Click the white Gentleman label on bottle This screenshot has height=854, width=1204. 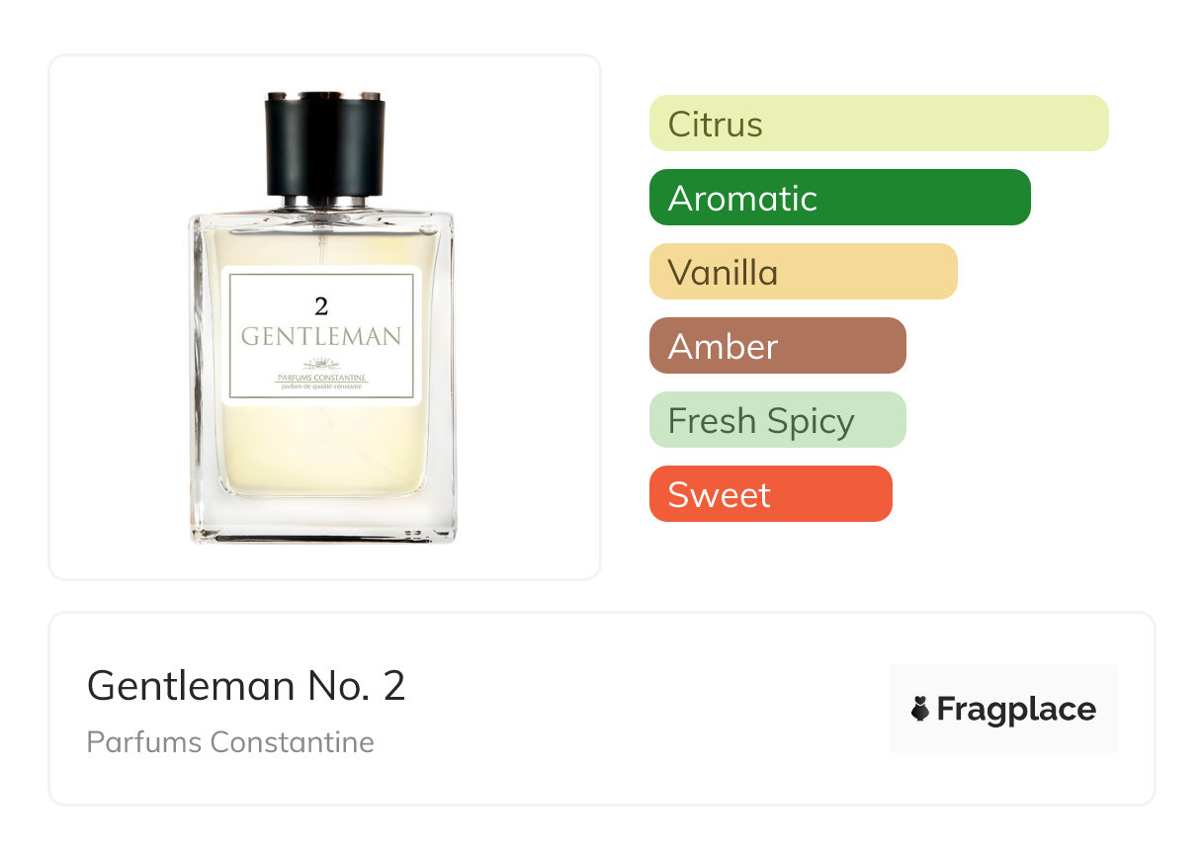321,336
